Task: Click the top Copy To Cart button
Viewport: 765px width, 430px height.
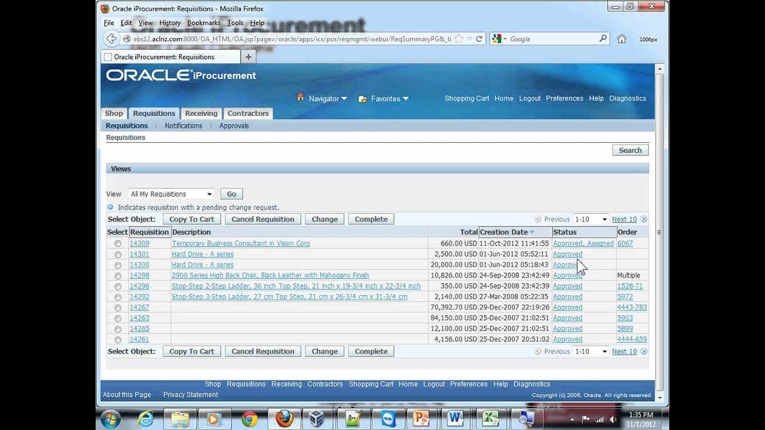Action: pos(191,219)
